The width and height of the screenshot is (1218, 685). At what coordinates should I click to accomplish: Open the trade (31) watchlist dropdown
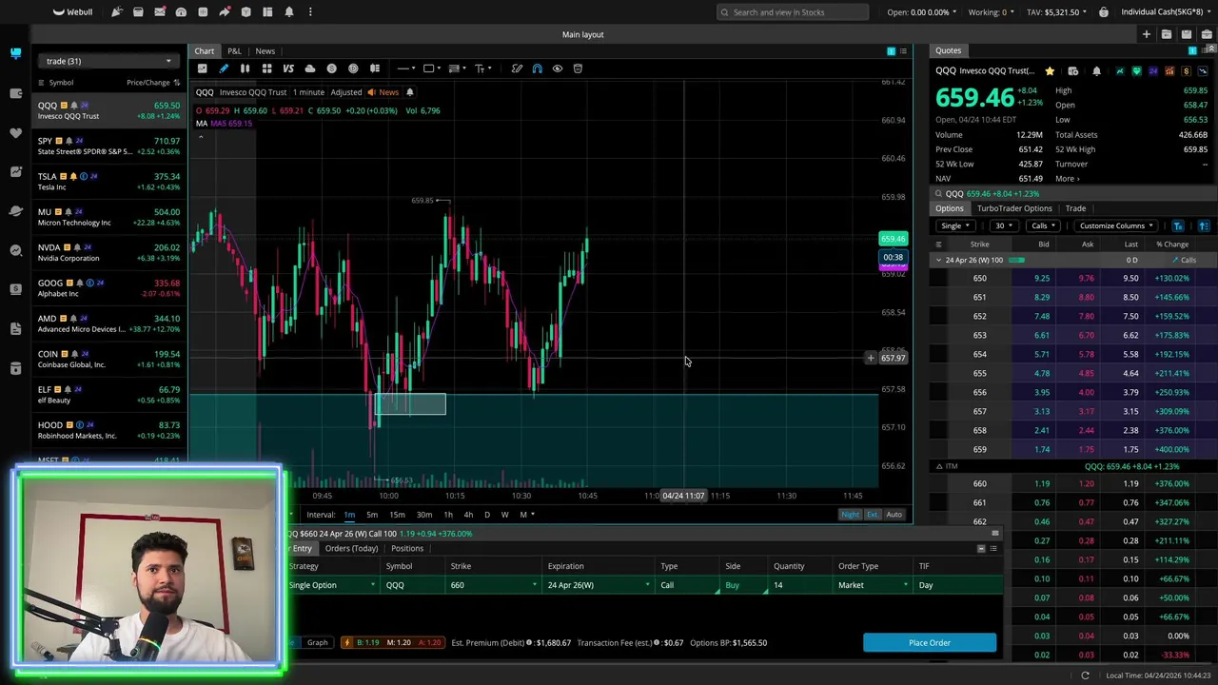pos(107,61)
